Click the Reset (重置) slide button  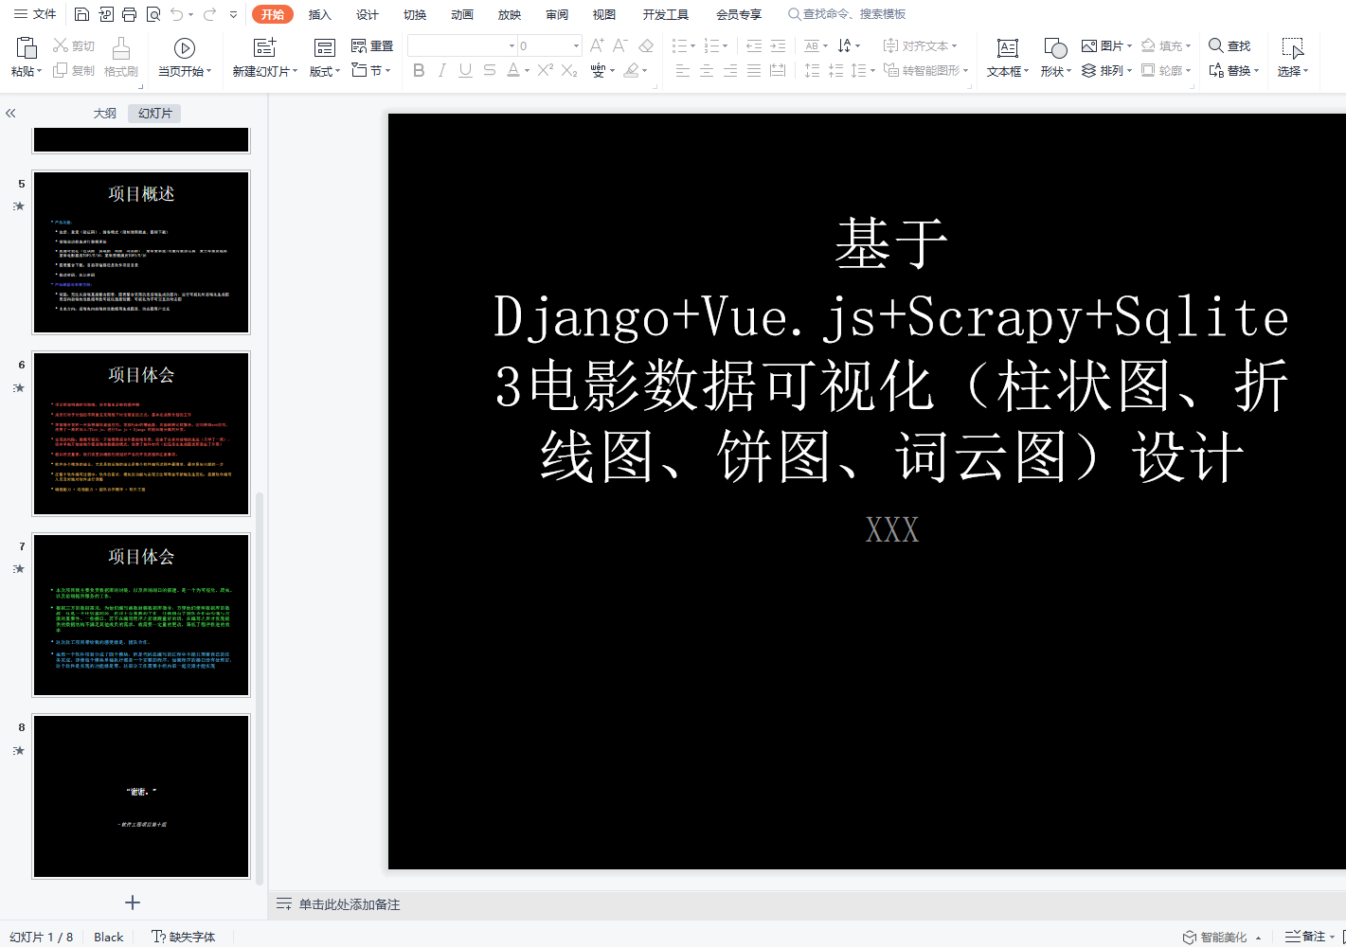coord(372,45)
